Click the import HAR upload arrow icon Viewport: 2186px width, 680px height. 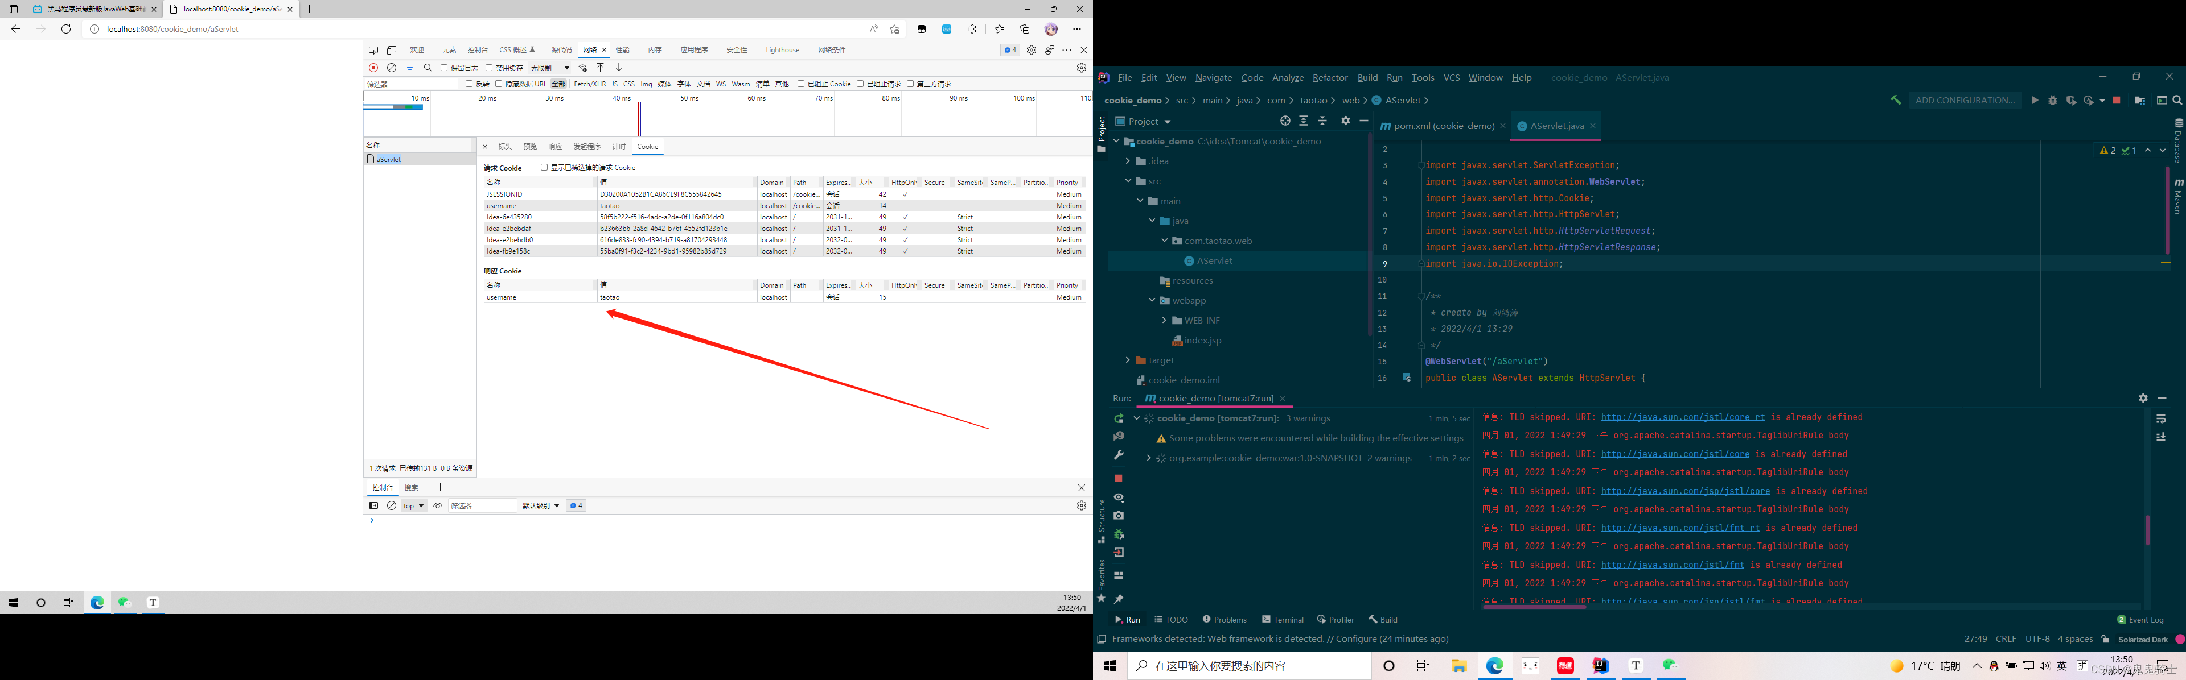pos(600,68)
